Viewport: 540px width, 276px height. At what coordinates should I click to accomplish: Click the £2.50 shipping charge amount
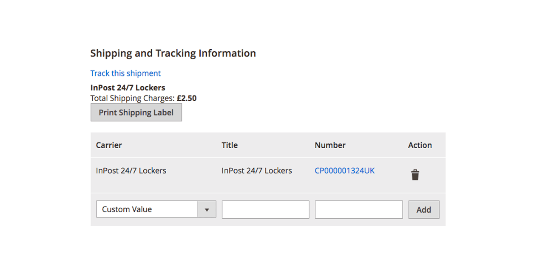tap(187, 99)
